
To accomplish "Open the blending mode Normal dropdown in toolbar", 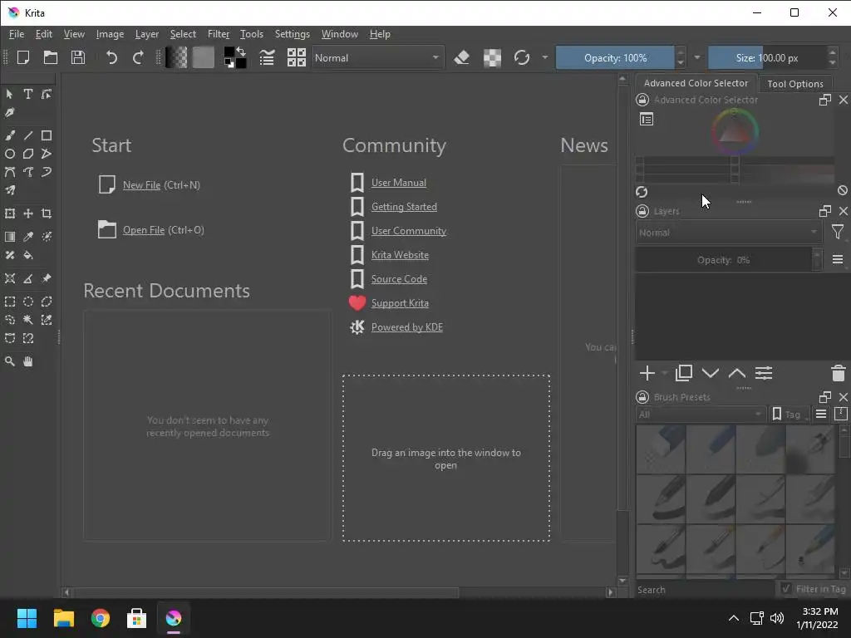I will point(378,57).
